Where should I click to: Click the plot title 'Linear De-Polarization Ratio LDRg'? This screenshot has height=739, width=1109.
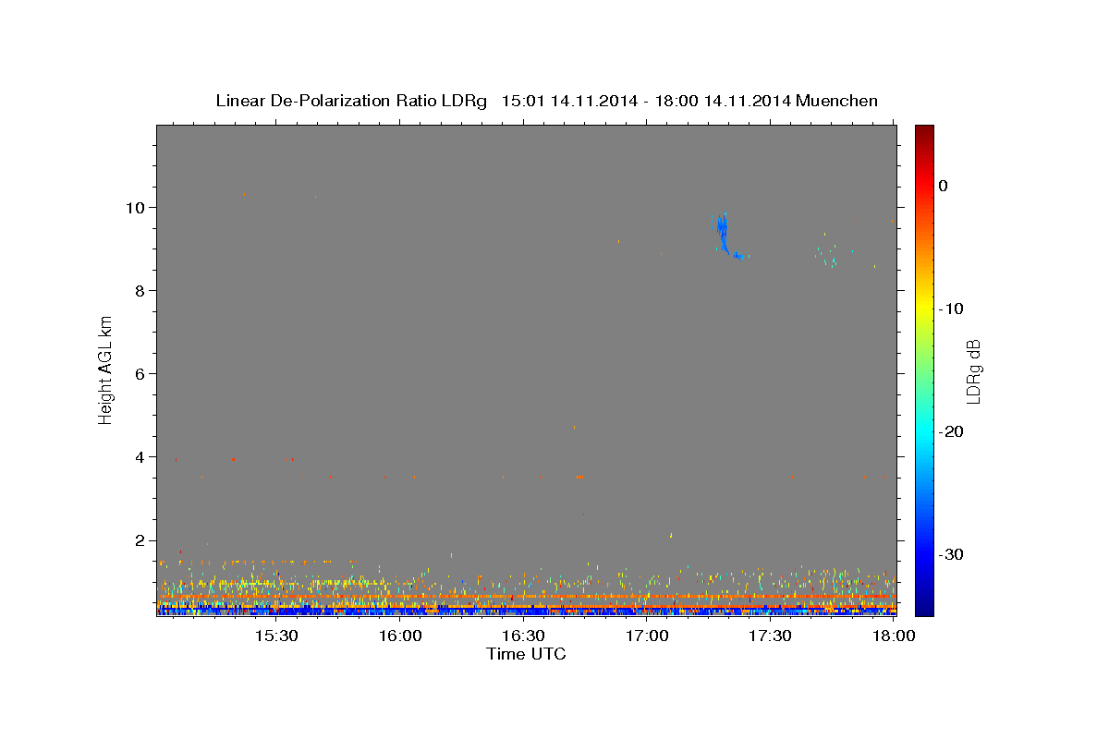click(x=351, y=101)
